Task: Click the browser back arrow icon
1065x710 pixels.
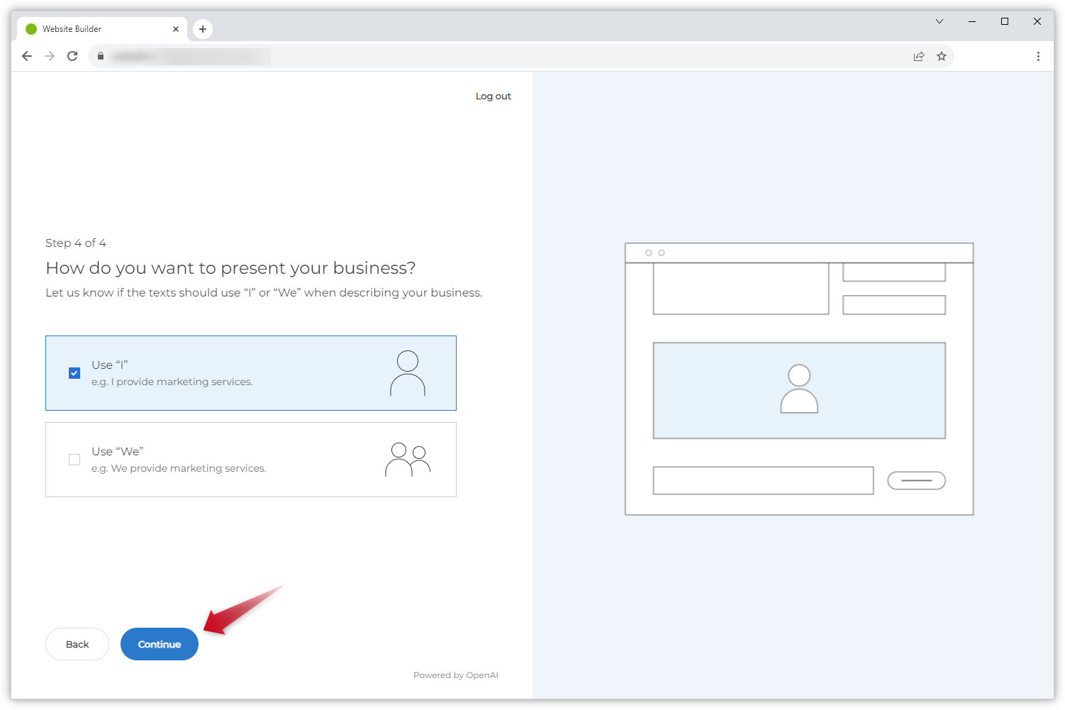Action: 27,56
